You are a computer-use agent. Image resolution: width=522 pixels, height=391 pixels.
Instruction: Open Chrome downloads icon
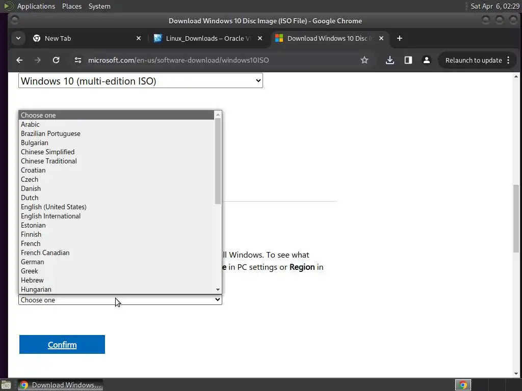click(x=390, y=60)
